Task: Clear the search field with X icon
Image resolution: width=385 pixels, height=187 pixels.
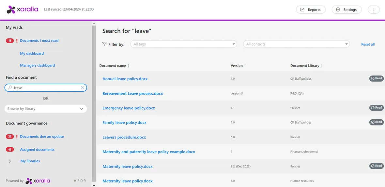Action: coord(83,88)
